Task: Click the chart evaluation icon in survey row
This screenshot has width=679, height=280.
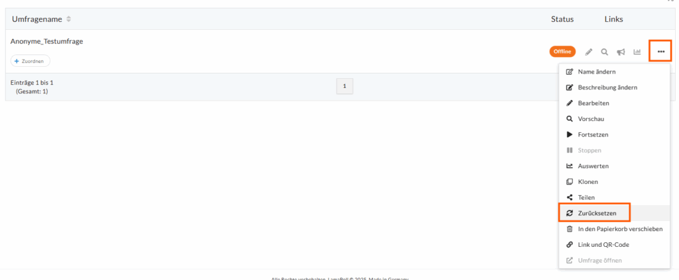Action: pyautogui.click(x=637, y=52)
